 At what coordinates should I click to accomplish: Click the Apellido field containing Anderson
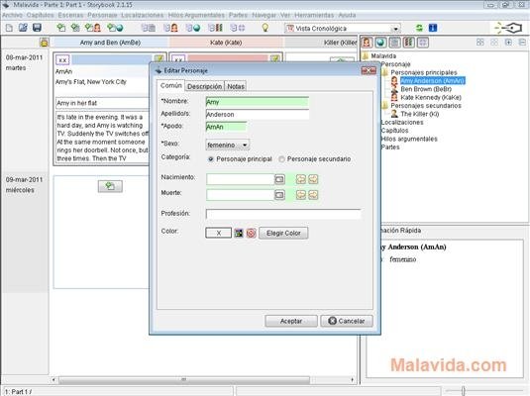tap(258, 115)
